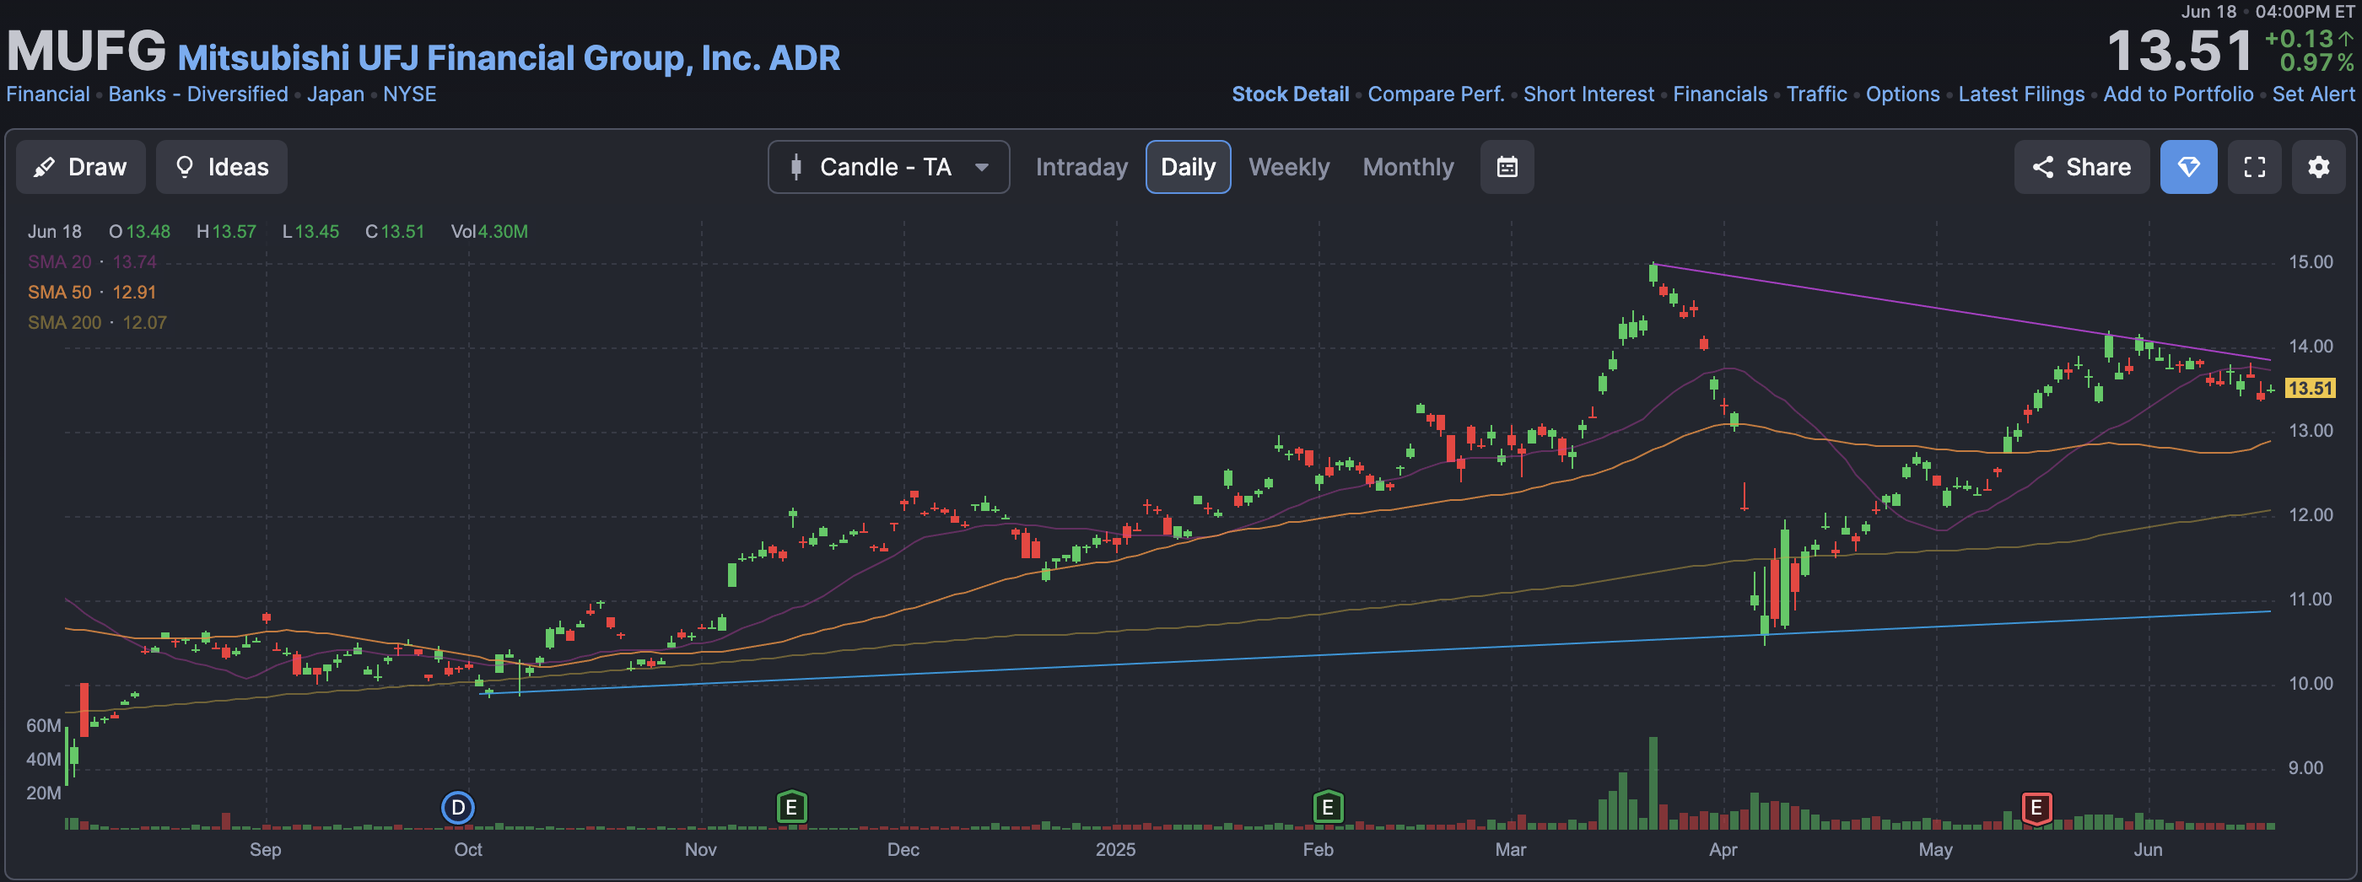Open the Ideas panel

point(221,167)
